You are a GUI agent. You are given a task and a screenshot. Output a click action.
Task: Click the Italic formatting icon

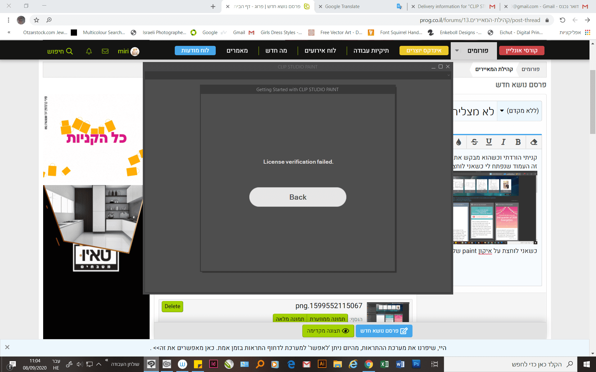[503, 142]
